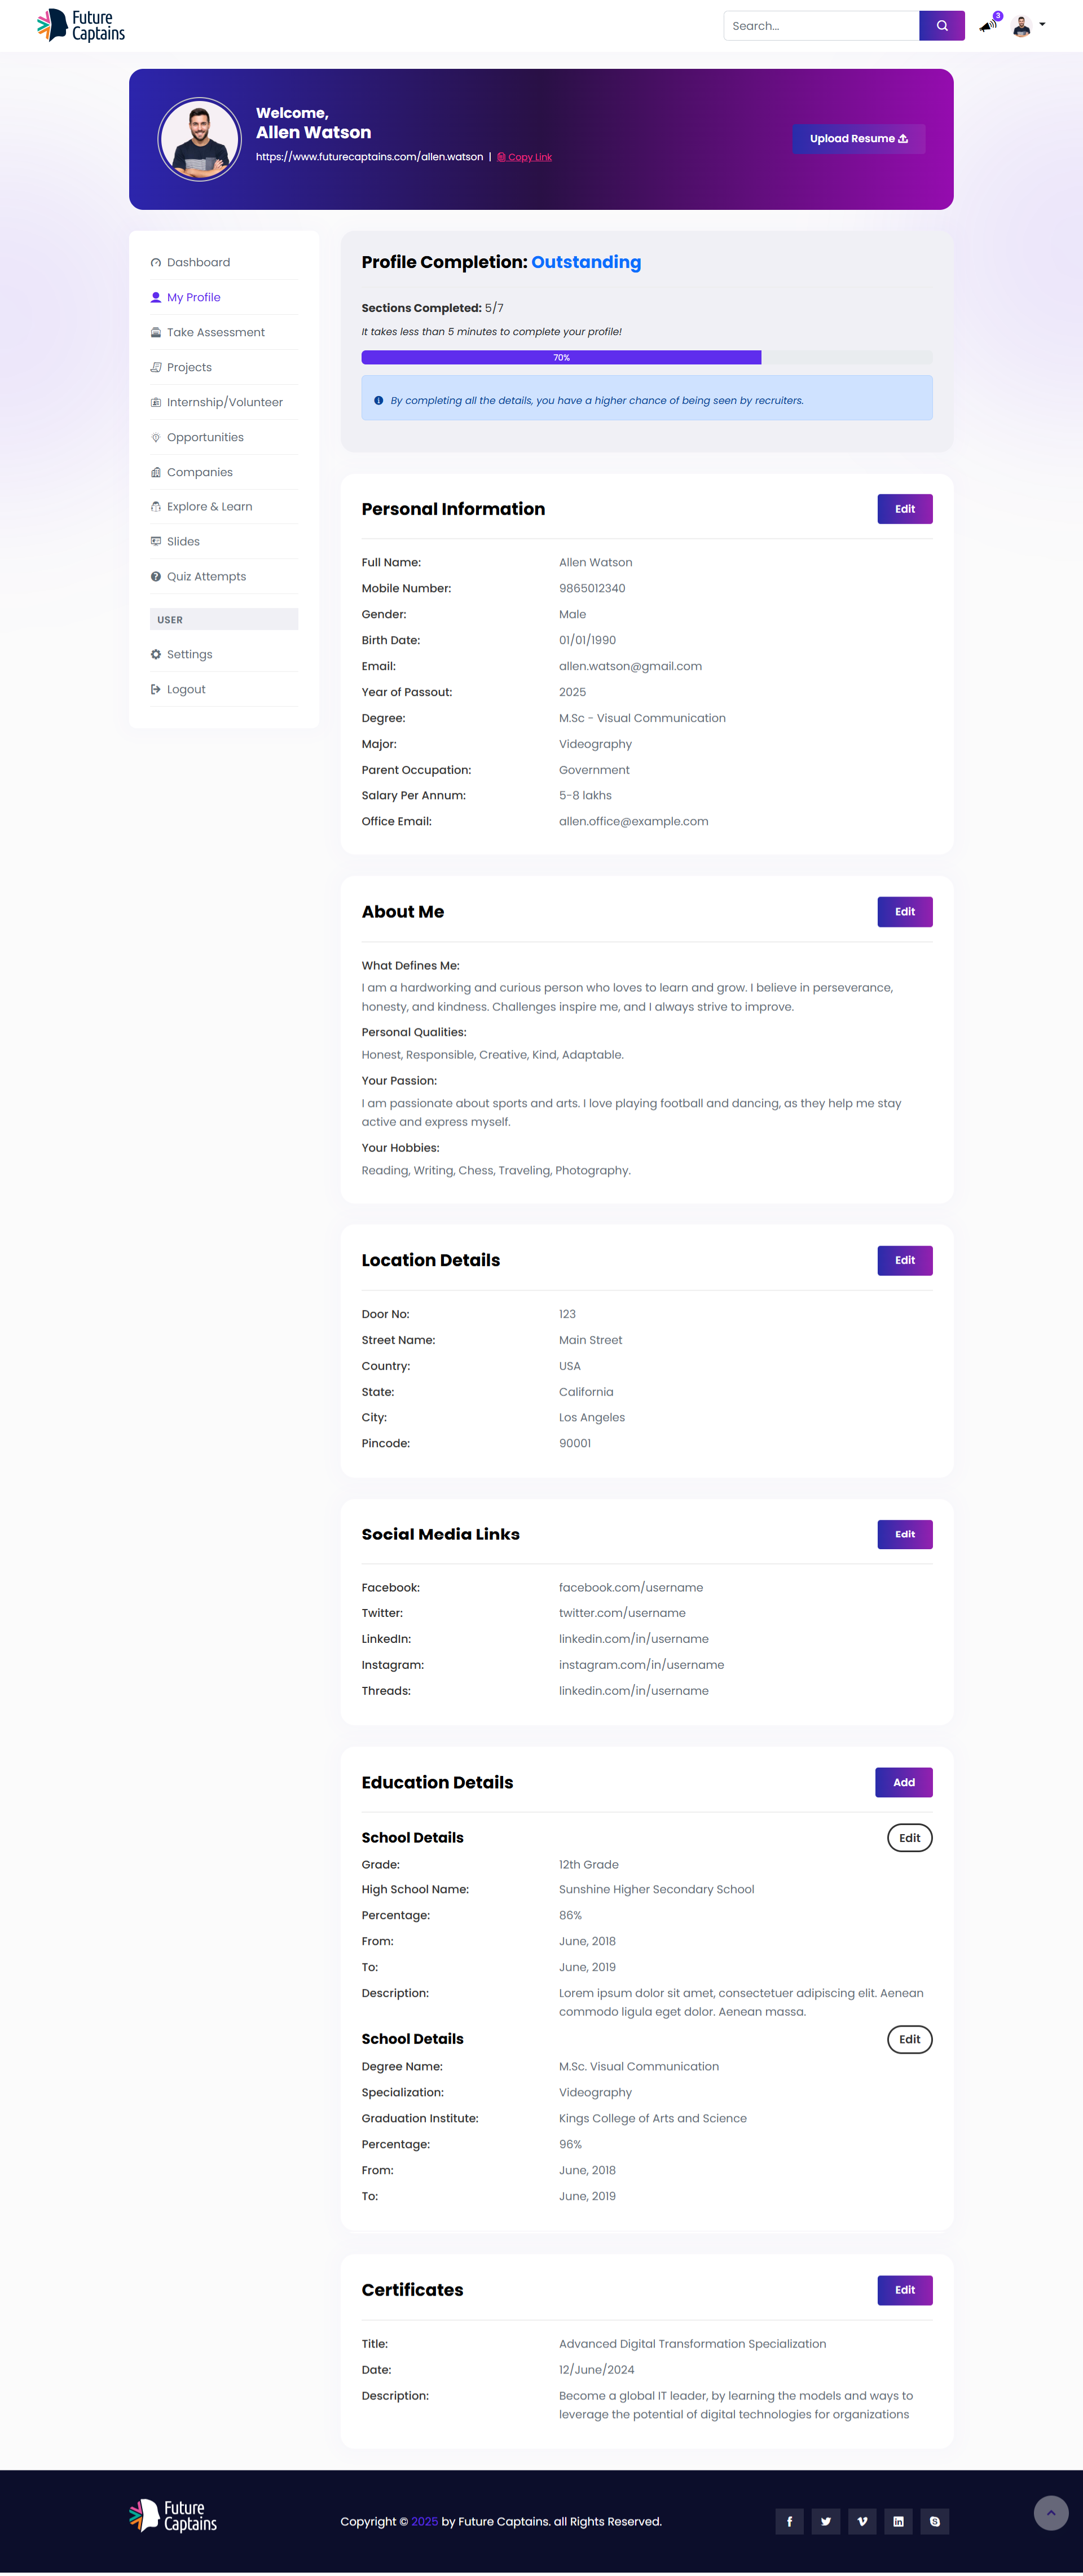Click the 70% profile completion bar
This screenshot has width=1083, height=2576.
tap(561, 358)
